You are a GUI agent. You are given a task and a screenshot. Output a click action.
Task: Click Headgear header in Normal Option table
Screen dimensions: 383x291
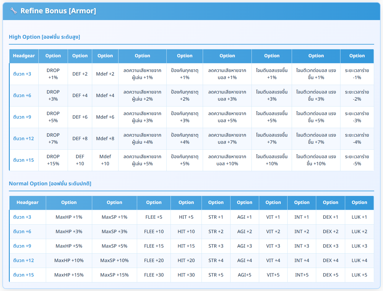click(27, 202)
